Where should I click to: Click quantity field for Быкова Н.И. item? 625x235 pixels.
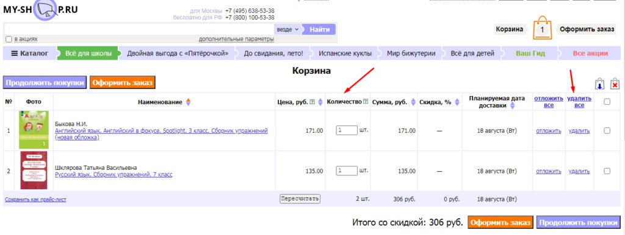(347, 130)
